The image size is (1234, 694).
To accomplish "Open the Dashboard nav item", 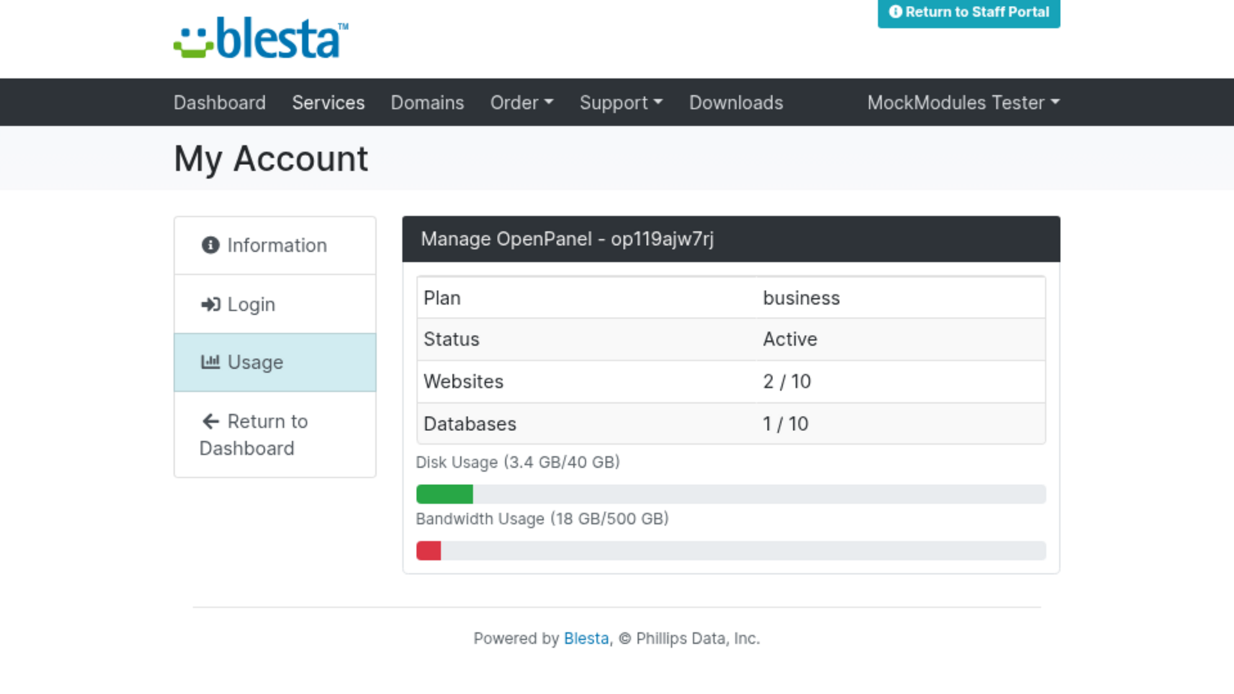I will coord(220,102).
